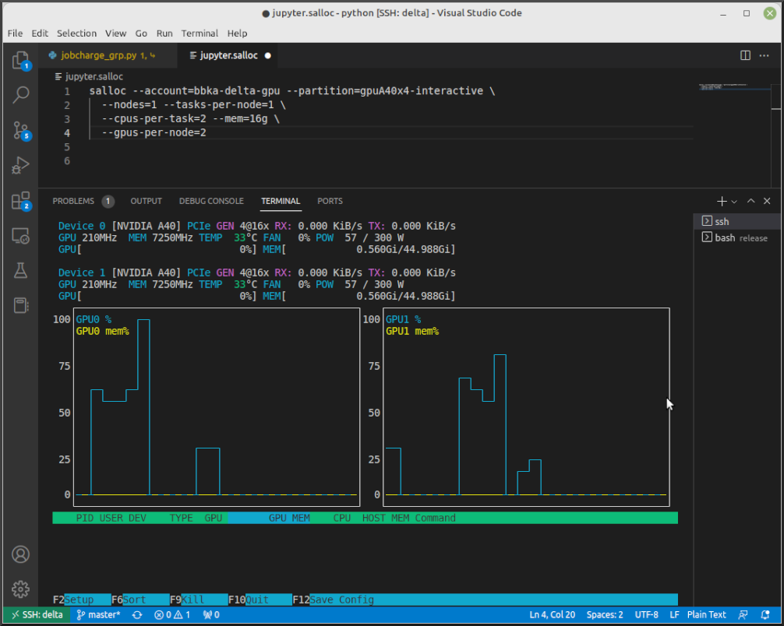784x626 pixels.
Task: Open the Manage settings gear icon
Action: pos(21,589)
